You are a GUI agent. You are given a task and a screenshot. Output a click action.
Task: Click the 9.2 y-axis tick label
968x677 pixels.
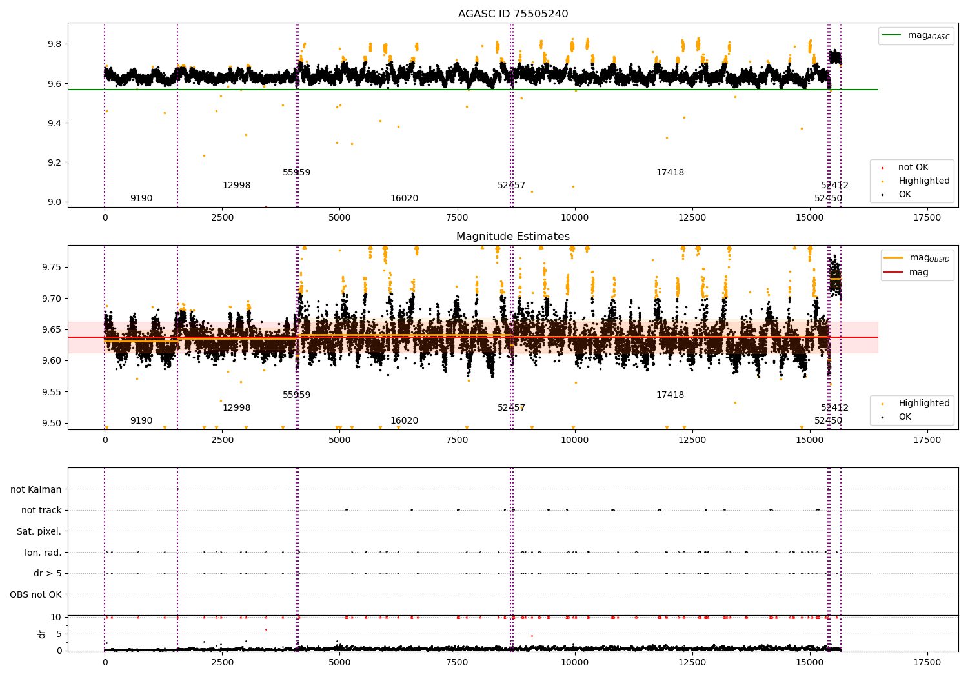(x=54, y=163)
